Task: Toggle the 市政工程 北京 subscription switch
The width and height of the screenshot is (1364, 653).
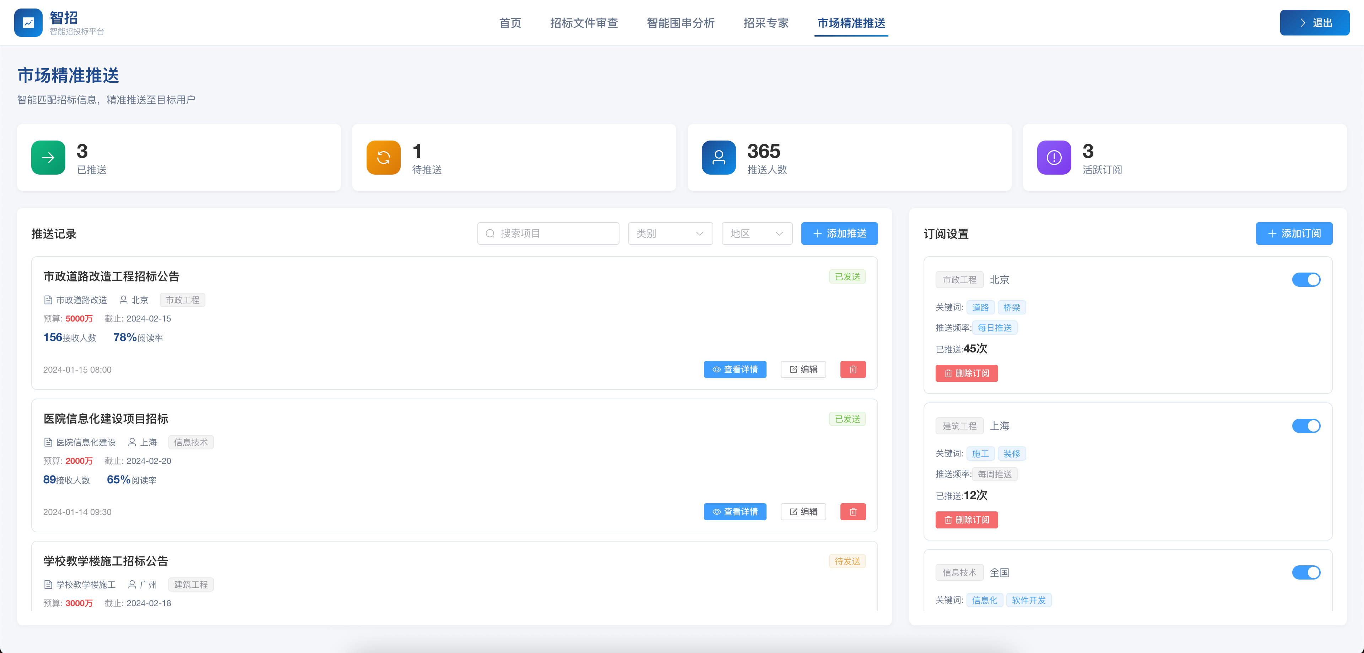Action: click(1306, 279)
